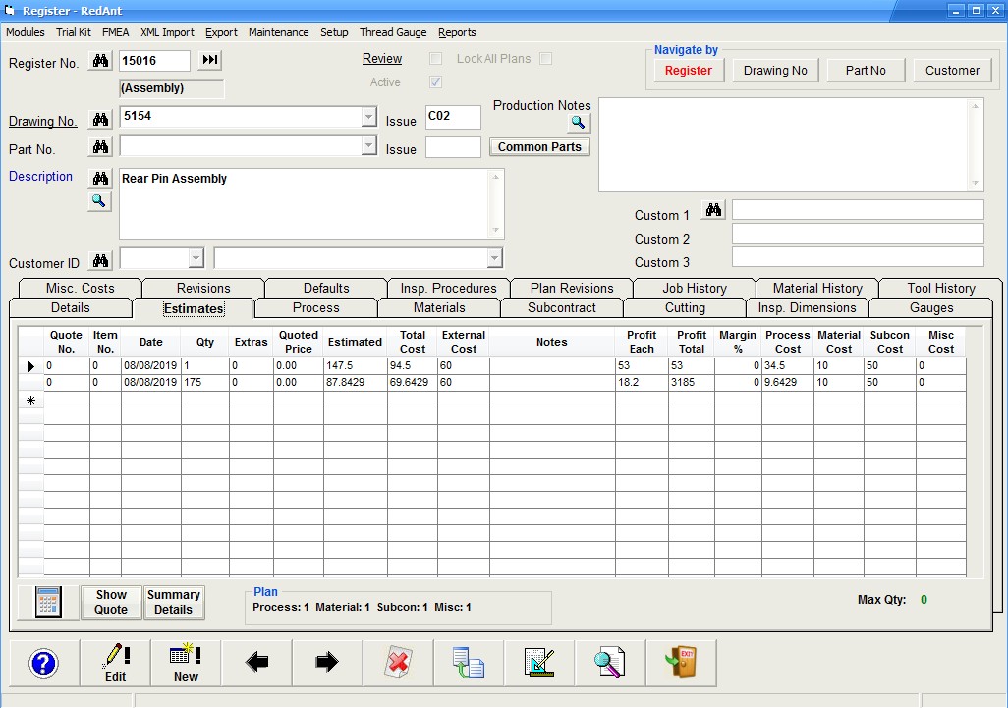
Task: Click magnifier icon under Production Notes
Action: pos(579,123)
